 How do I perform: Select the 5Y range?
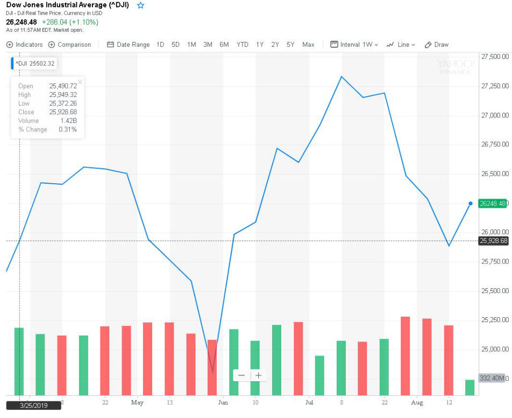click(290, 45)
